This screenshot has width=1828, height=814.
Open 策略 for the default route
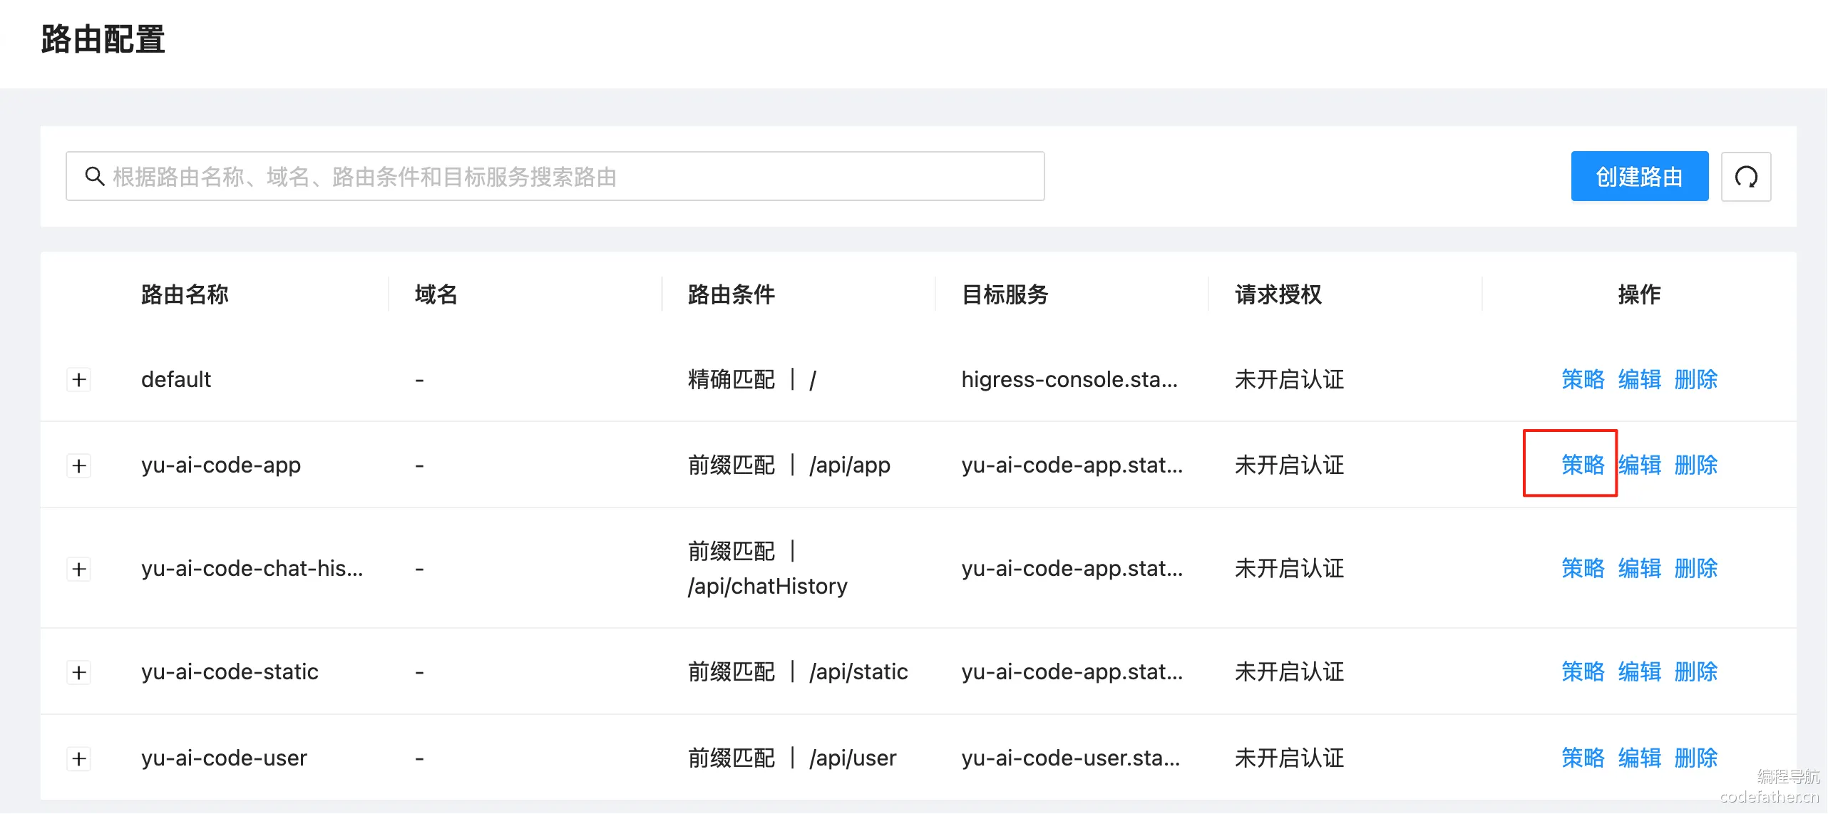click(x=1583, y=379)
